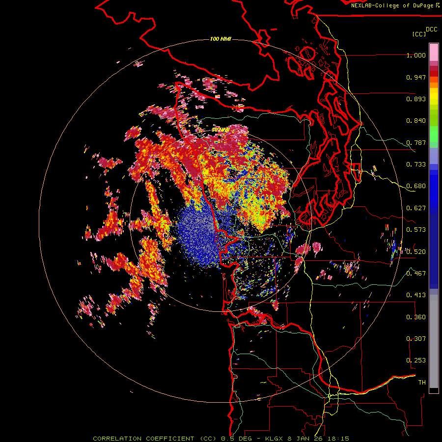Select the 0.733 scale value
The width and height of the screenshot is (442, 442).
point(416,165)
